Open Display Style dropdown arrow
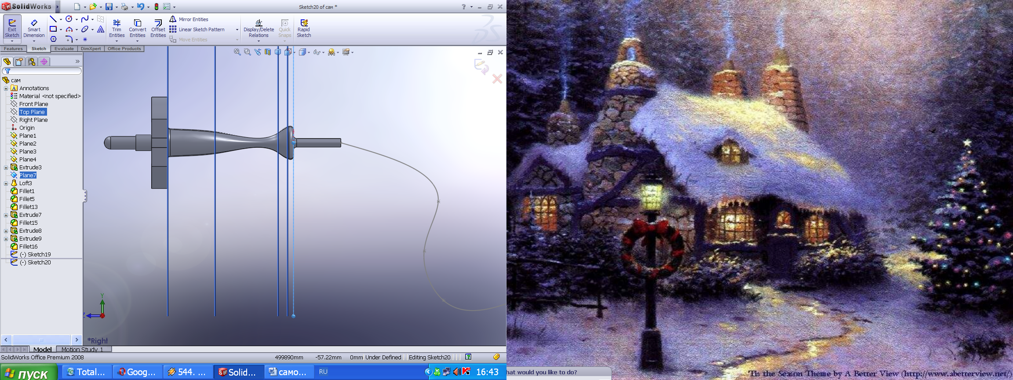This screenshot has height=380, width=1013. tap(309, 52)
